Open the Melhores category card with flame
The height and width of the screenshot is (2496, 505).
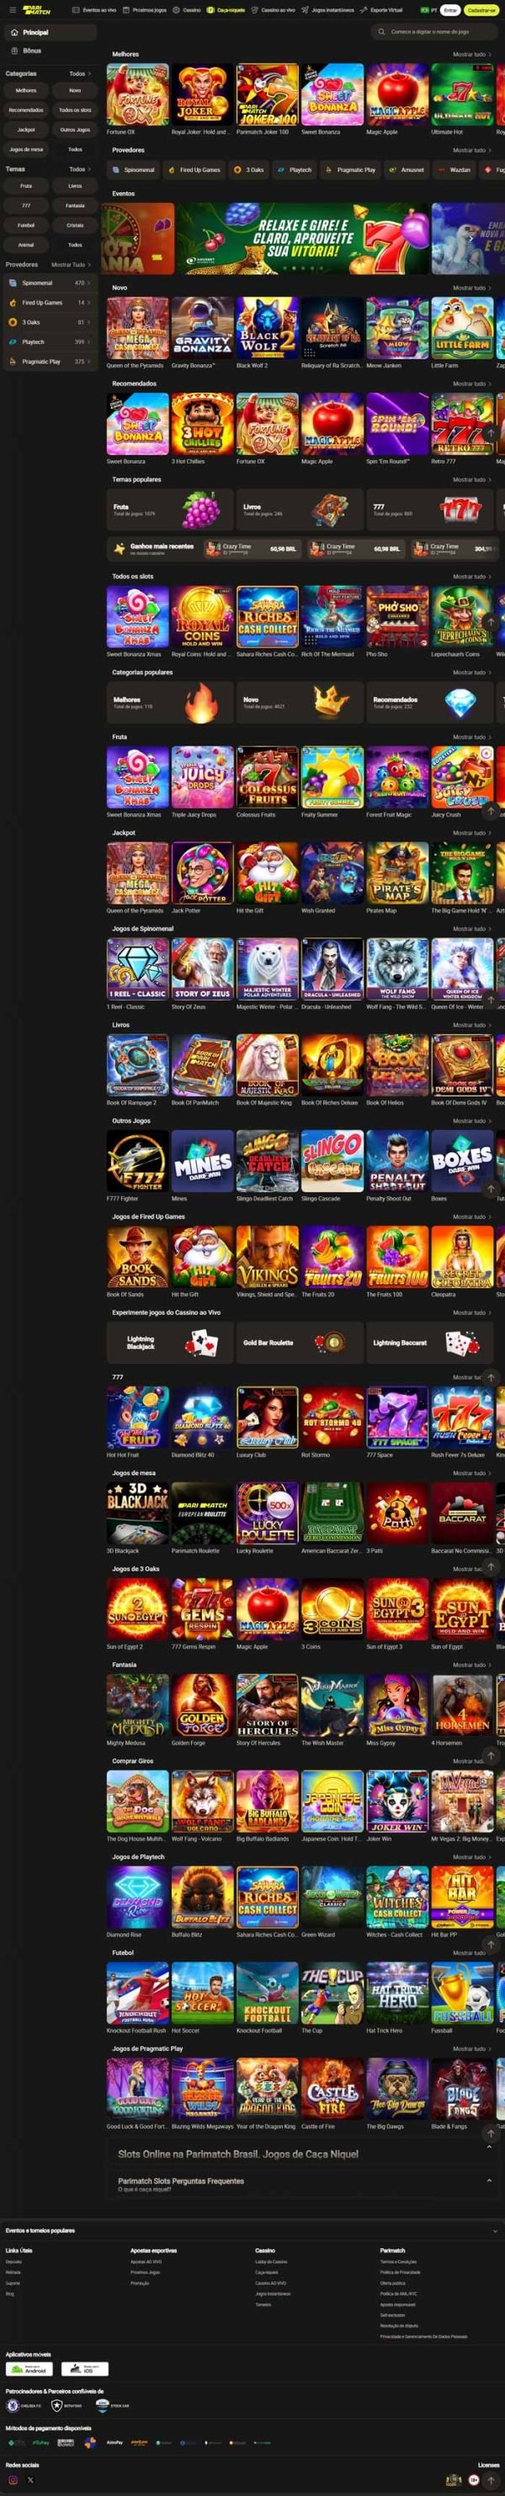pos(169,701)
